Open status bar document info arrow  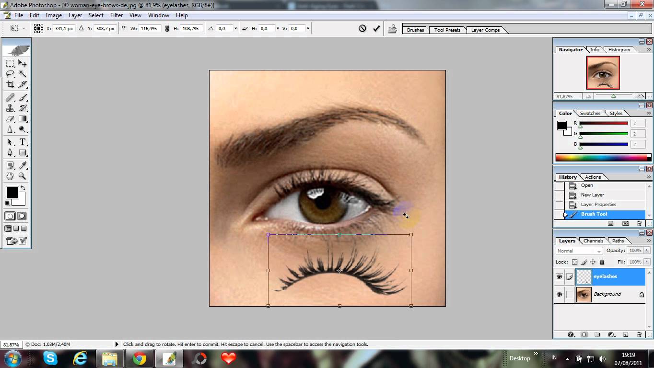(x=117, y=344)
